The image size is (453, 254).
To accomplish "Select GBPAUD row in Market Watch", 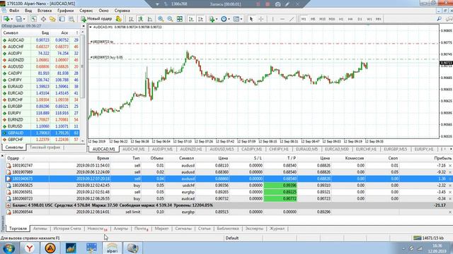I will click(x=40, y=133).
